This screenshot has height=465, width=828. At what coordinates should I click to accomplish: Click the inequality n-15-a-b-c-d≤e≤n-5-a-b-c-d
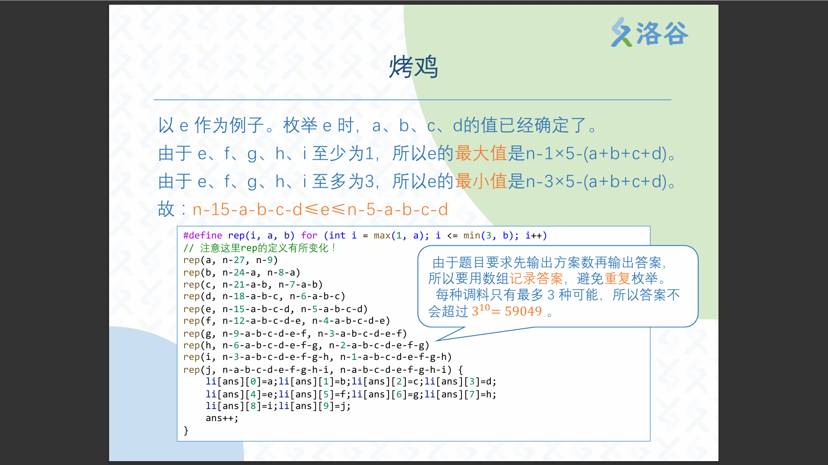pos(320,209)
